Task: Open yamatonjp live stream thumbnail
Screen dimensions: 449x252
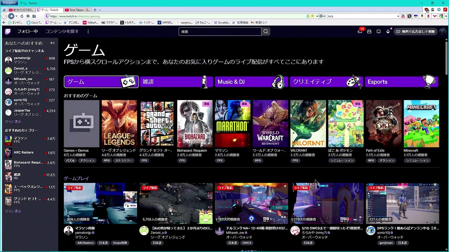Action: coord(100,203)
